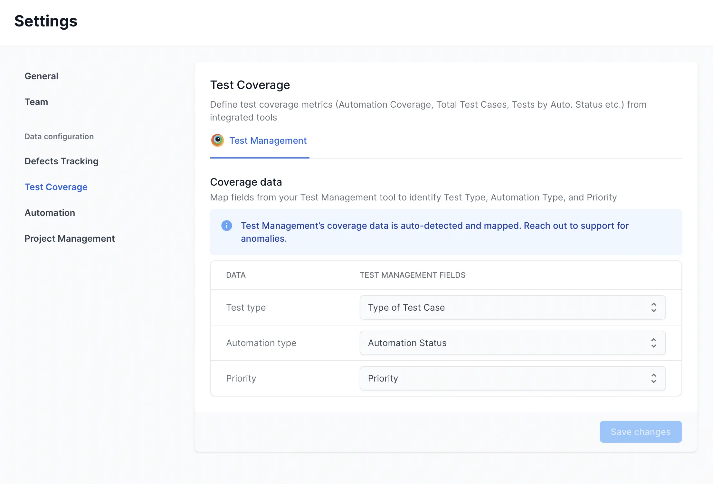
Task: Click the Settings page heading
Action: [x=46, y=21]
